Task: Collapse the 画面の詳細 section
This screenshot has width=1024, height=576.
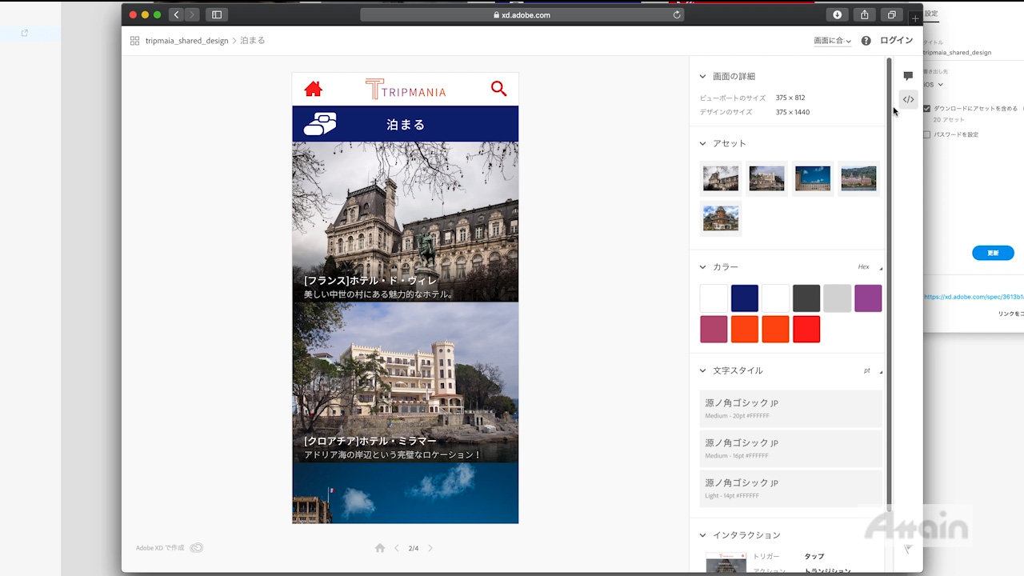Action: [x=702, y=77]
